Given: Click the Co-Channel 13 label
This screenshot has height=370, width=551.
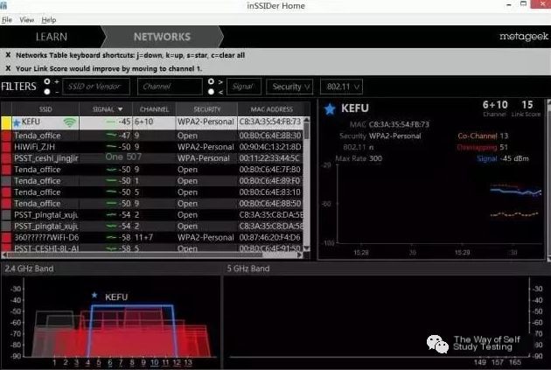Looking at the screenshot, I should click(x=483, y=136).
